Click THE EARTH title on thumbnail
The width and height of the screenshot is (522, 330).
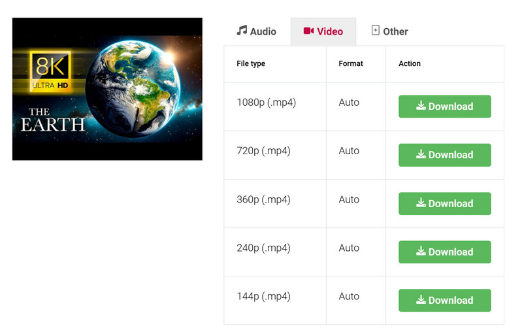(x=52, y=120)
